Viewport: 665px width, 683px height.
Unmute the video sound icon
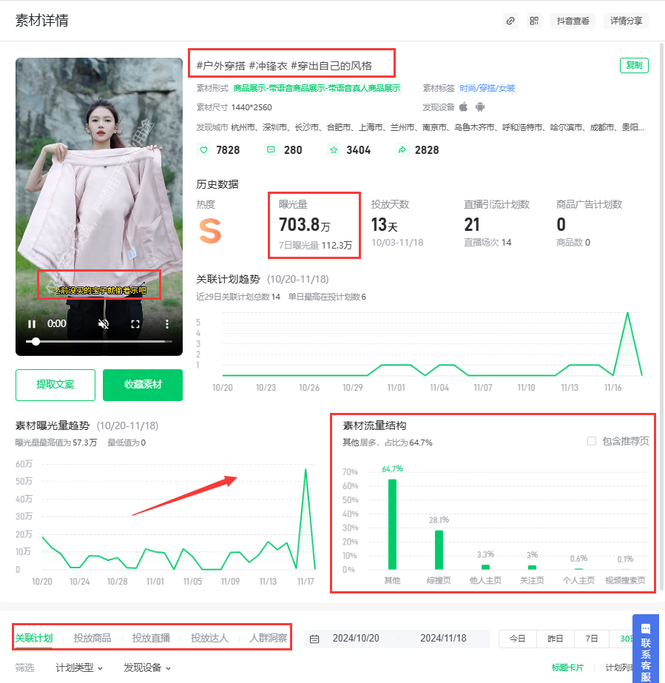coord(104,324)
